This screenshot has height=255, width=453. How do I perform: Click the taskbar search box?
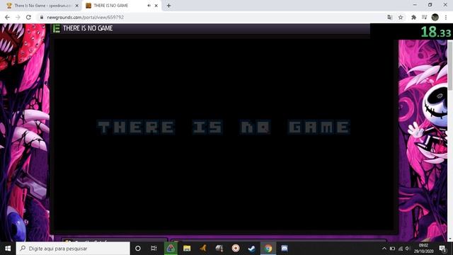coord(73,249)
